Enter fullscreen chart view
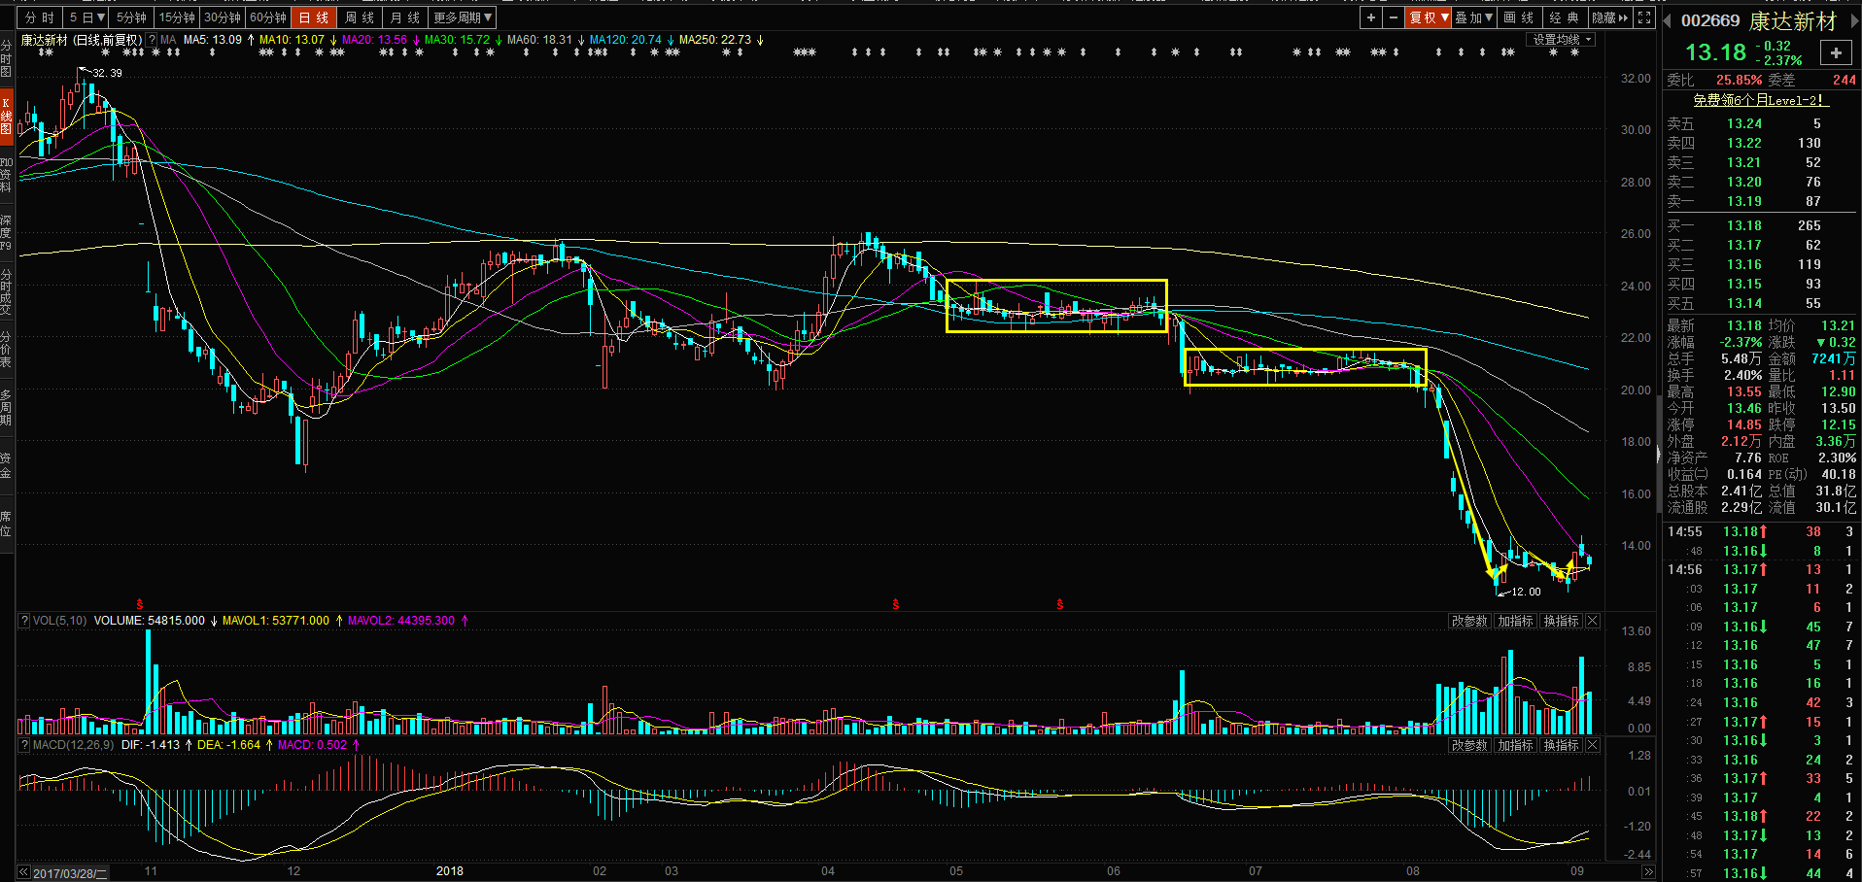 coord(1644,17)
